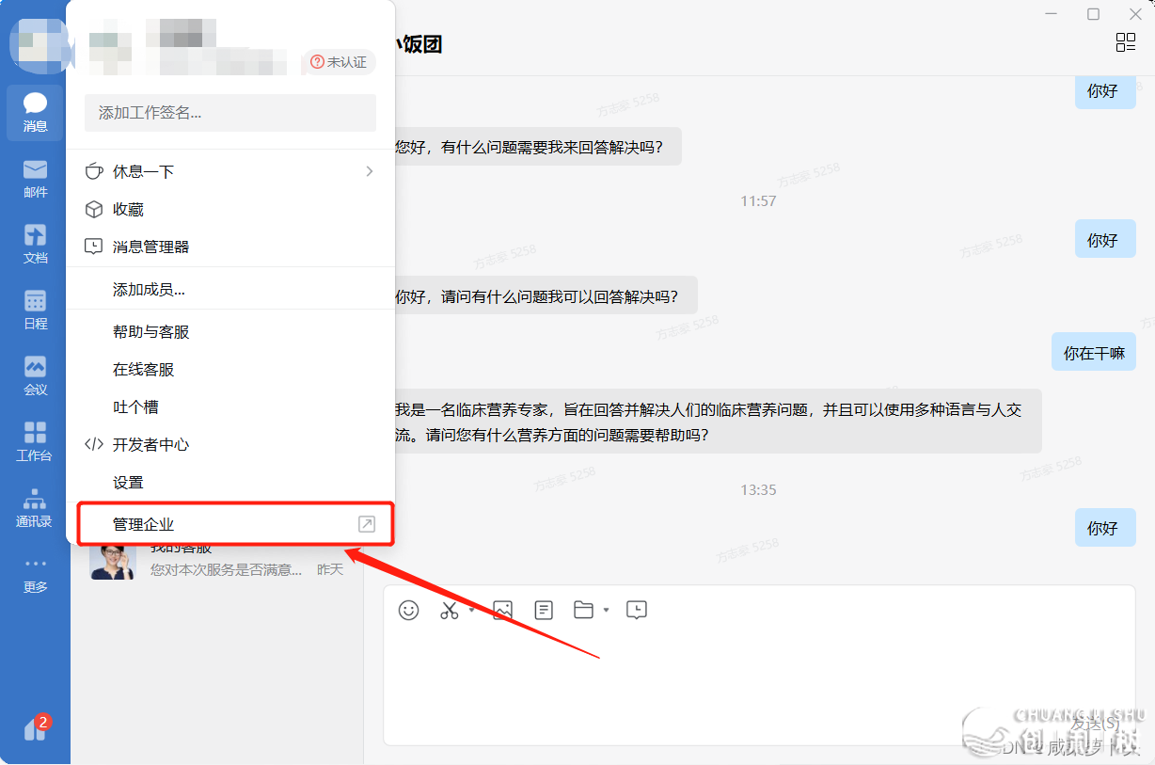Screen dimensions: 1155x765
Task: Open the chat history message icon
Action: (x=637, y=610)
